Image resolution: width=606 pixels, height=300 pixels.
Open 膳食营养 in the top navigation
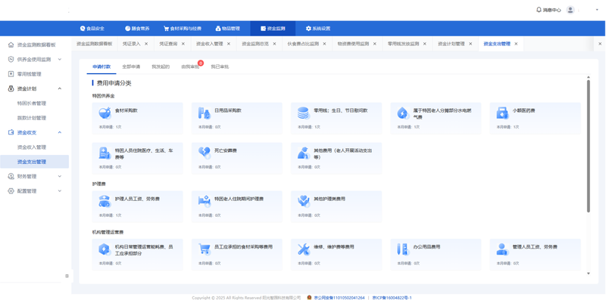[137, 29]
